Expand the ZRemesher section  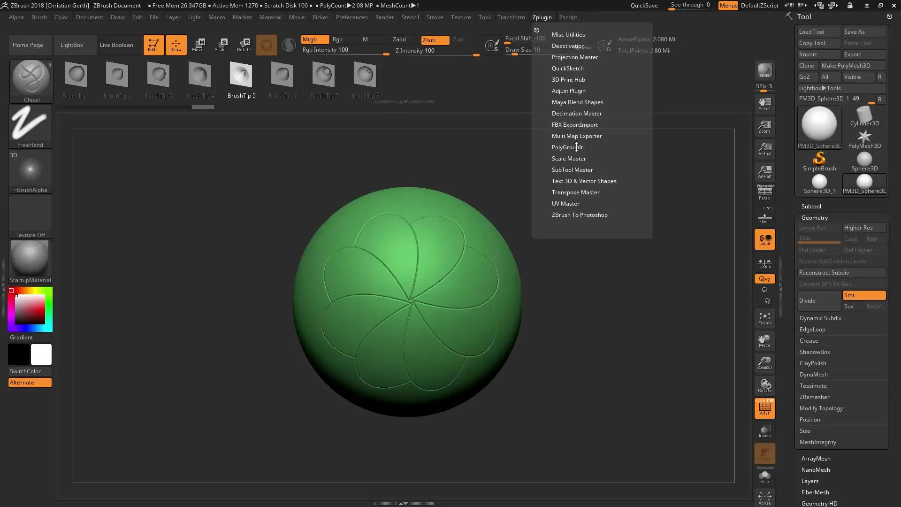coord(814,397)
